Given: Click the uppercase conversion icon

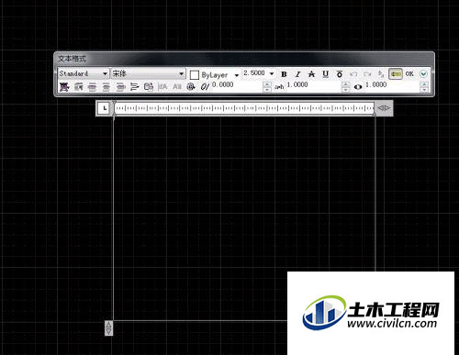Looking at the screenshot, I should [162, 87].
